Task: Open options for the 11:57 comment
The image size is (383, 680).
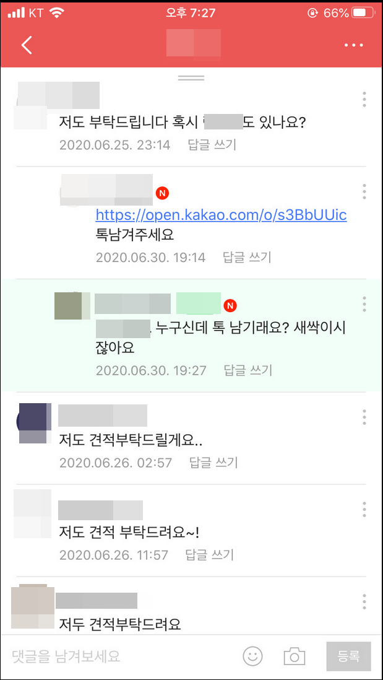Action: point(364,509)
